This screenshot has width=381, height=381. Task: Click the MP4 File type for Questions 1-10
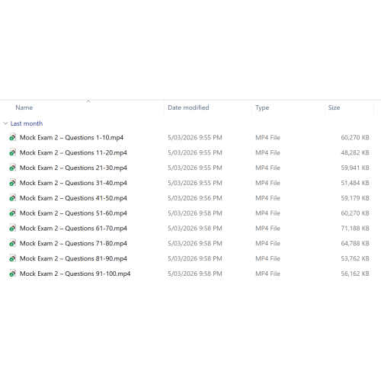click(267, 137)
